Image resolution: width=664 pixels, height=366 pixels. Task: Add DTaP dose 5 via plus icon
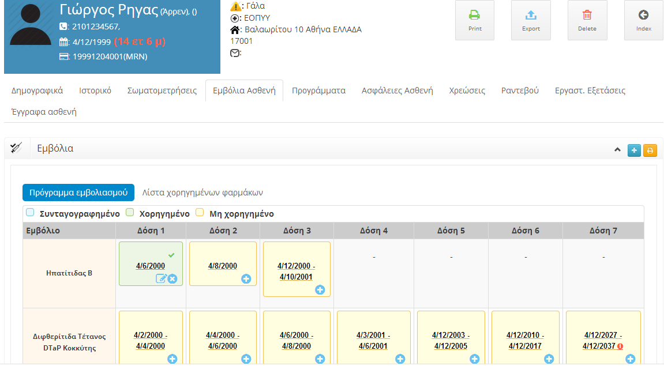point(475,359)
